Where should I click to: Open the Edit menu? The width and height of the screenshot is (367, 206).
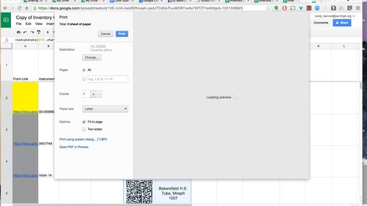28,24
